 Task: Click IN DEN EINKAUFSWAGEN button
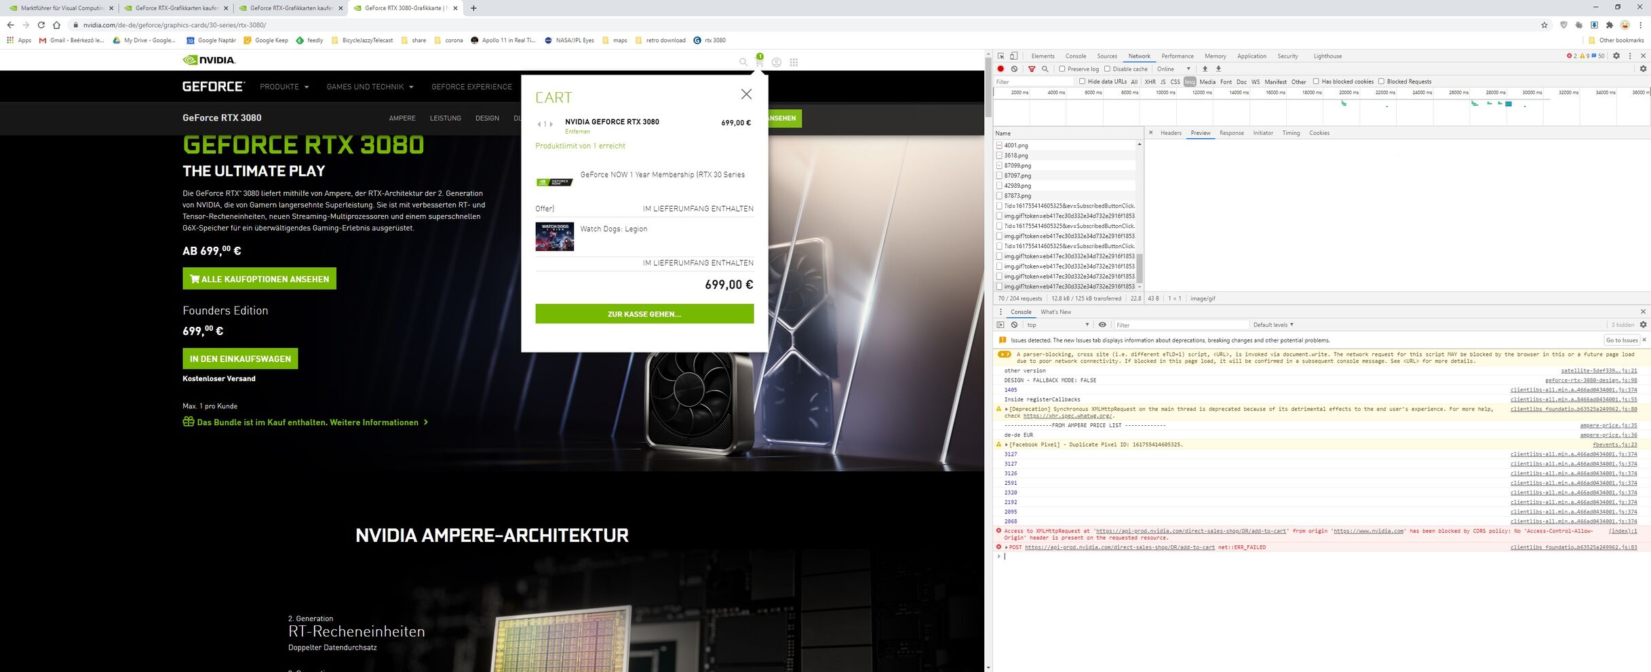point(240,359)
